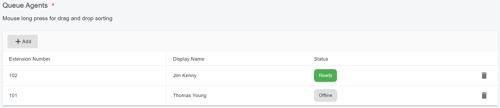Click the word Name in Display Name header

tap(198, 59)
